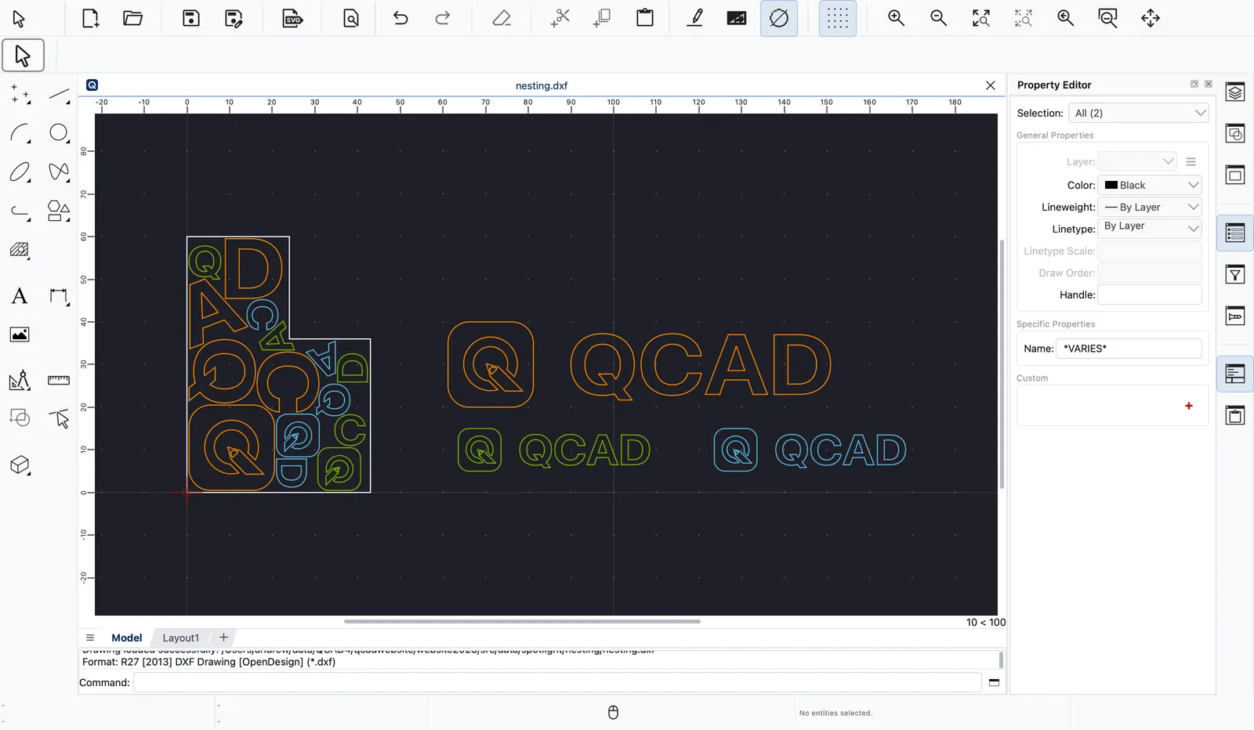Open the Layer dropdown
Image resolution: width=1254 pixels, height=730 pixels.
[x=1137, y=161]
